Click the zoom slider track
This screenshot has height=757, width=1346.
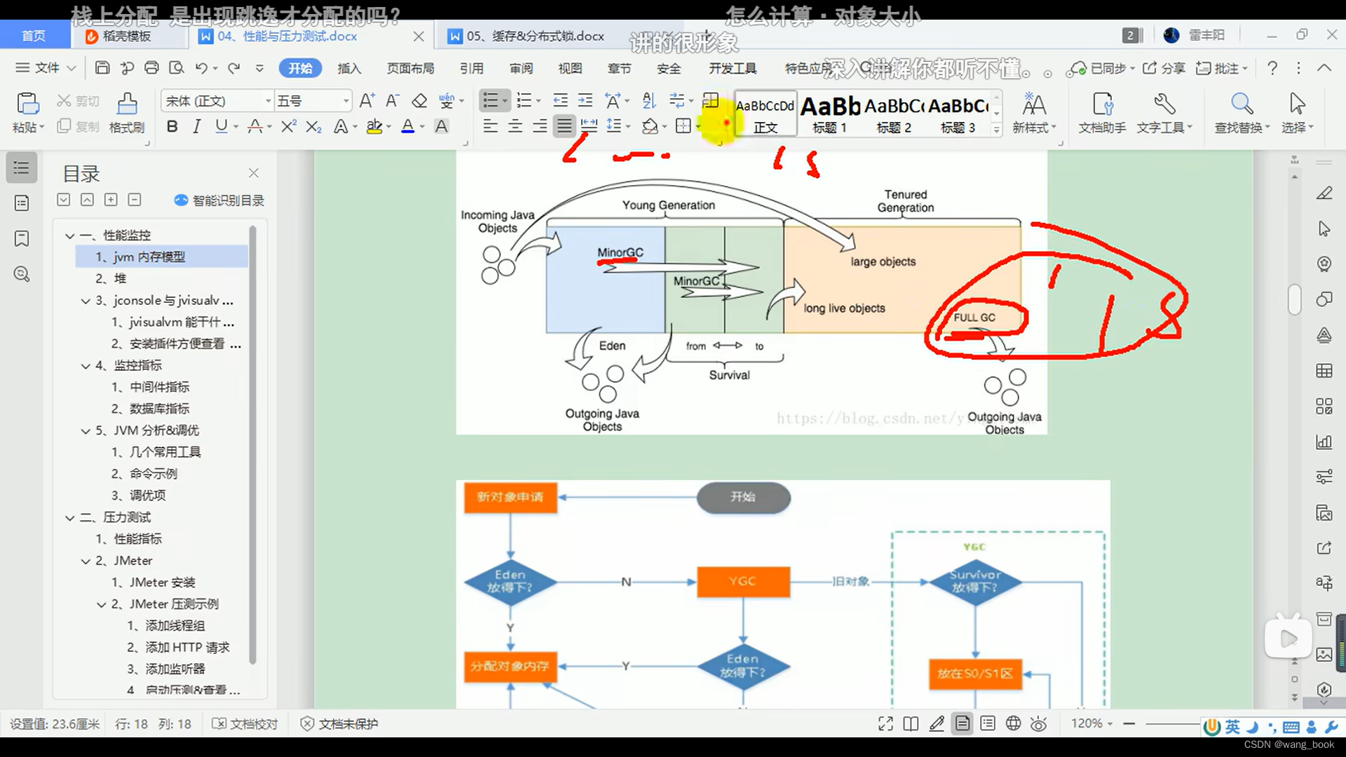1172,723
